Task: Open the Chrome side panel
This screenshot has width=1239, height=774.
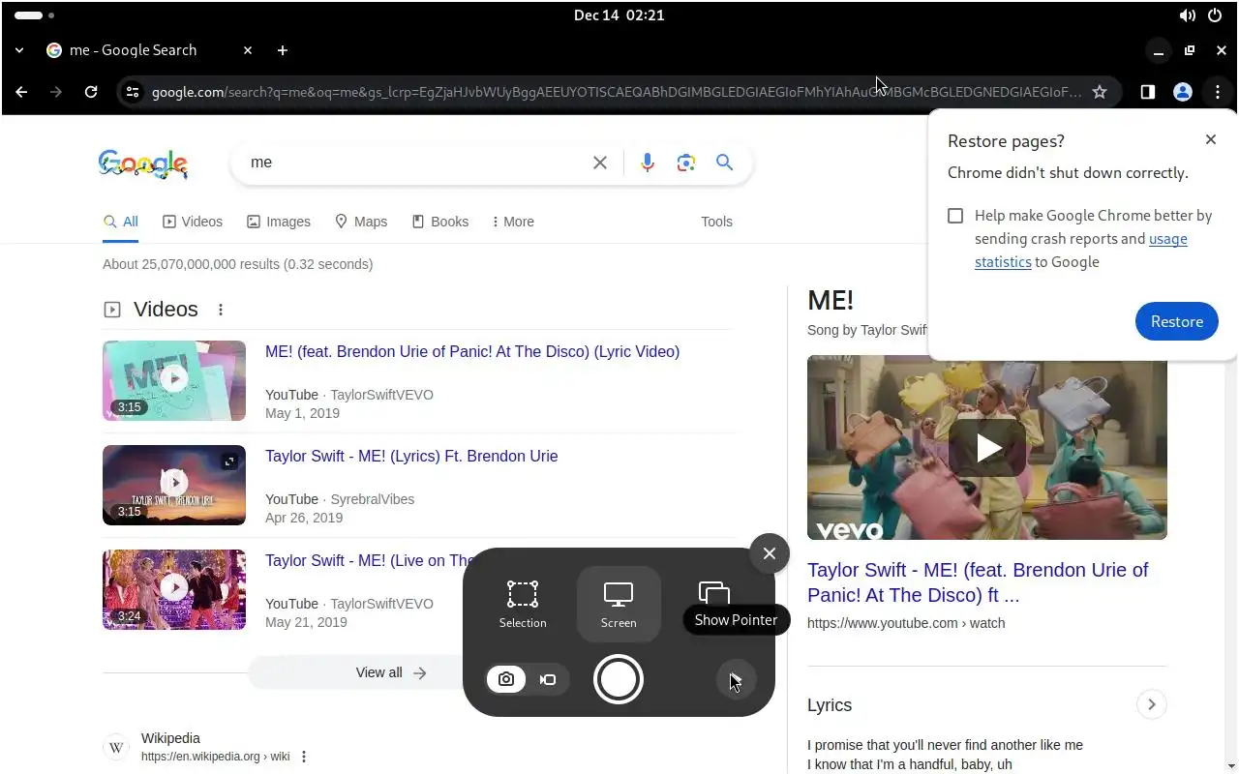Action: pos(1147,92)
